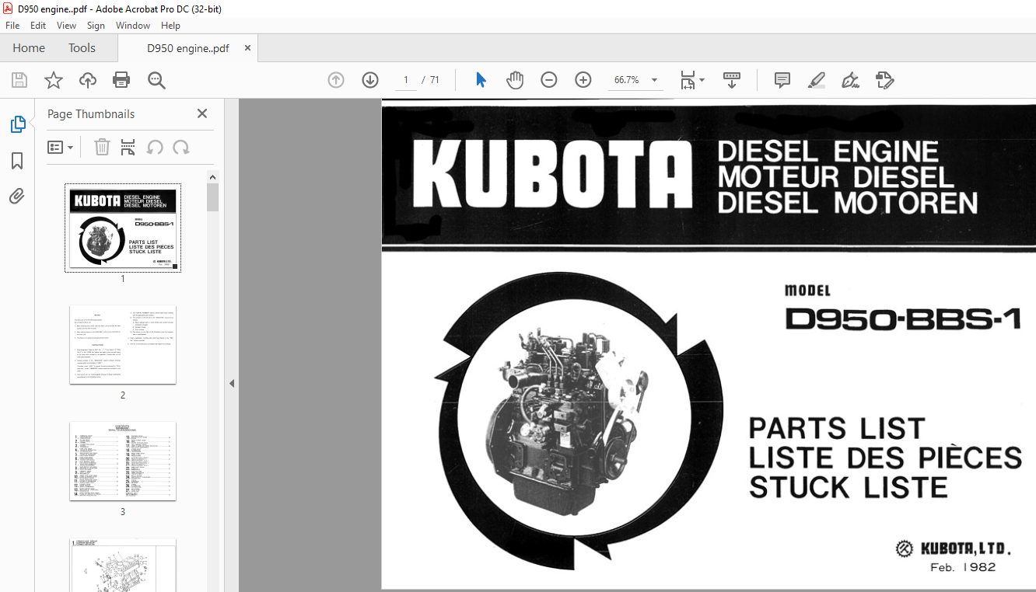This screenshot has width=1036, height=592.
Task: Click the thumbnail label '3'
Action: (123, 511)
